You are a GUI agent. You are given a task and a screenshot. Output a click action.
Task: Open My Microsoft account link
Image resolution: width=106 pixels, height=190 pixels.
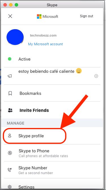point(45,44)
